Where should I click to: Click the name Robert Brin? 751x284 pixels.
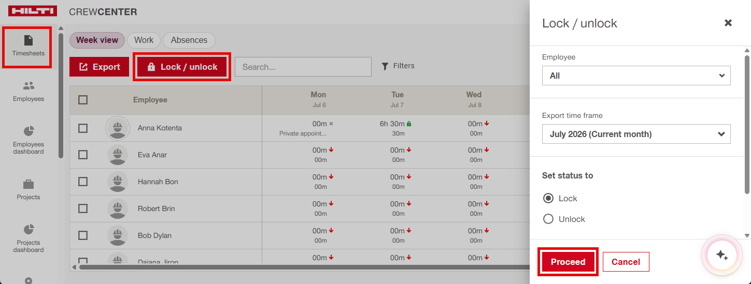(157, 208)
